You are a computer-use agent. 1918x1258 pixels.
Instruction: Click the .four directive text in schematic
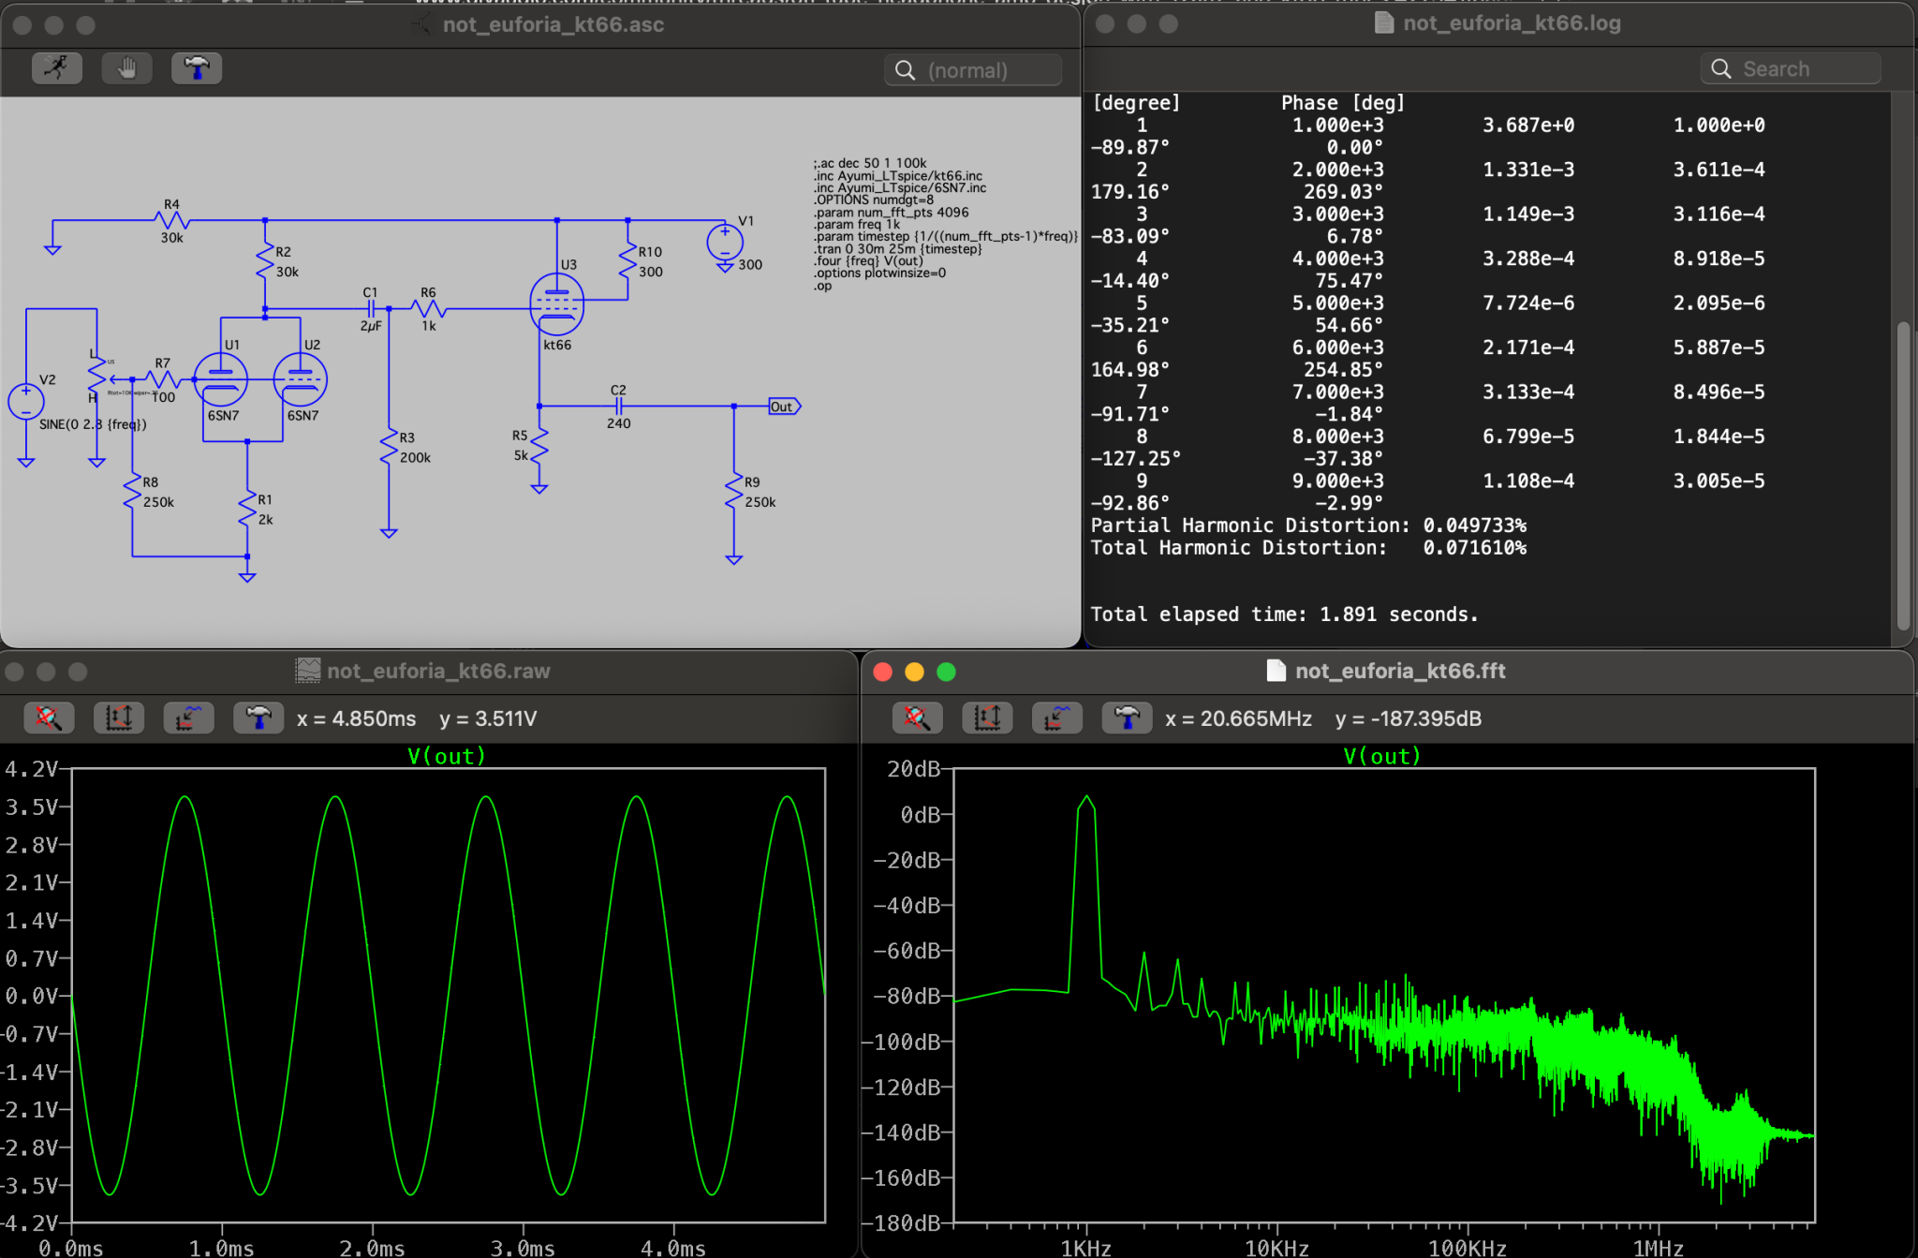click(868, 261)
